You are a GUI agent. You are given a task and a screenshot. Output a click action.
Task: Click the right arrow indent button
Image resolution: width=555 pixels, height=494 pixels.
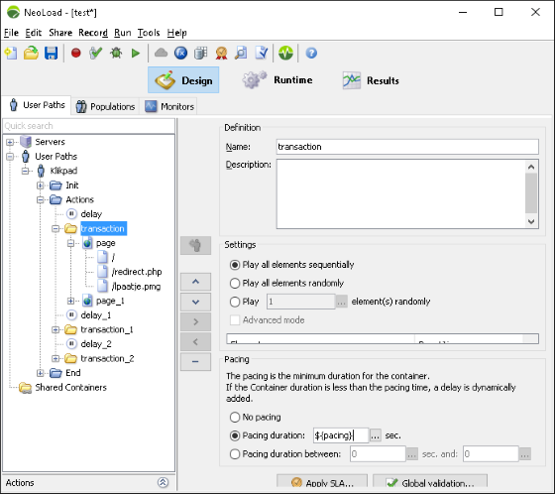[x=195, y=321]
